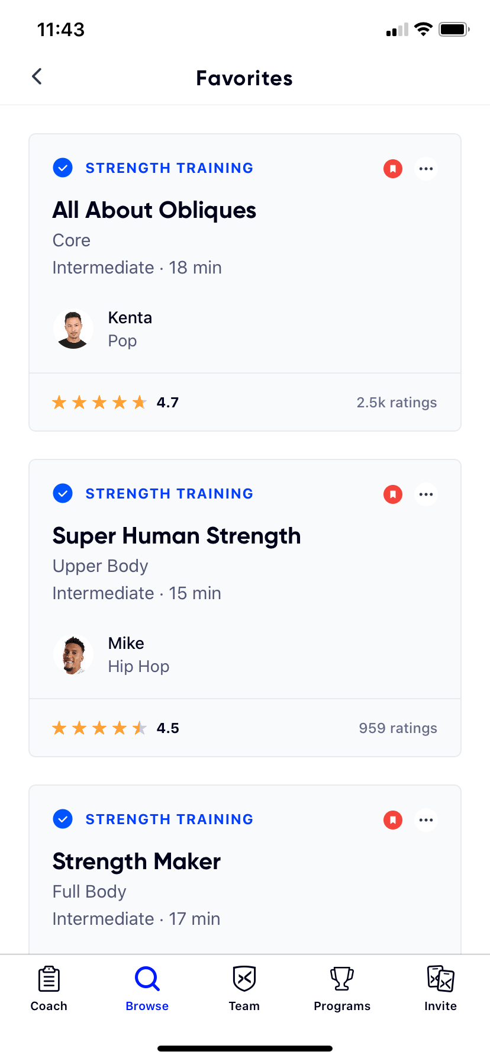Open the All About Obliques workout
This screenshot has height=1061, width=490.
click(154, 211)
